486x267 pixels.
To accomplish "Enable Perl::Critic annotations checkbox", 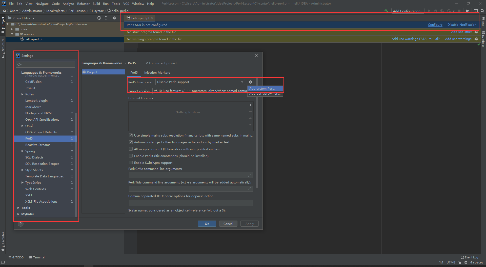I will pyautogui.click(x=131, y=156).
